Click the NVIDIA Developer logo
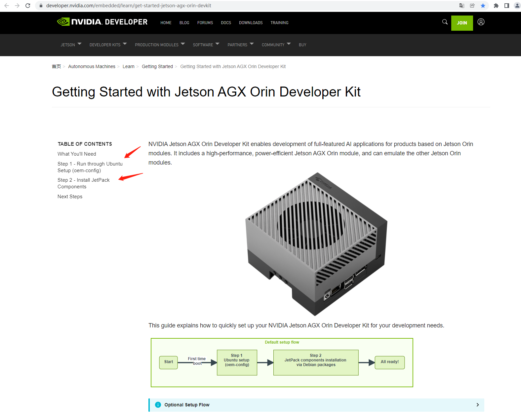 pos(102,22)
